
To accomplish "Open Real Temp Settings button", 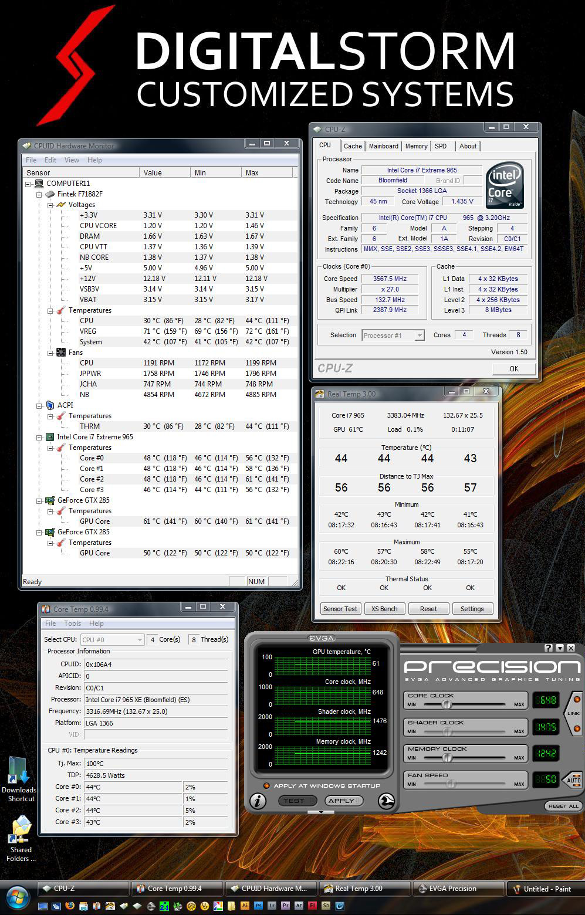I will (472, 609).
